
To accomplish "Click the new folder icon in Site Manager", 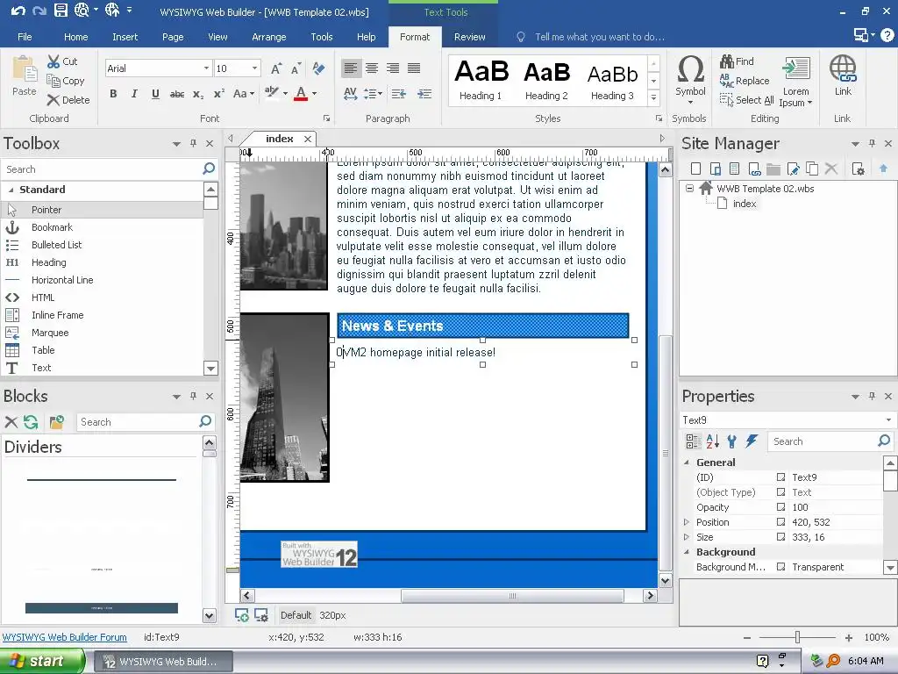I will [773, 168].
